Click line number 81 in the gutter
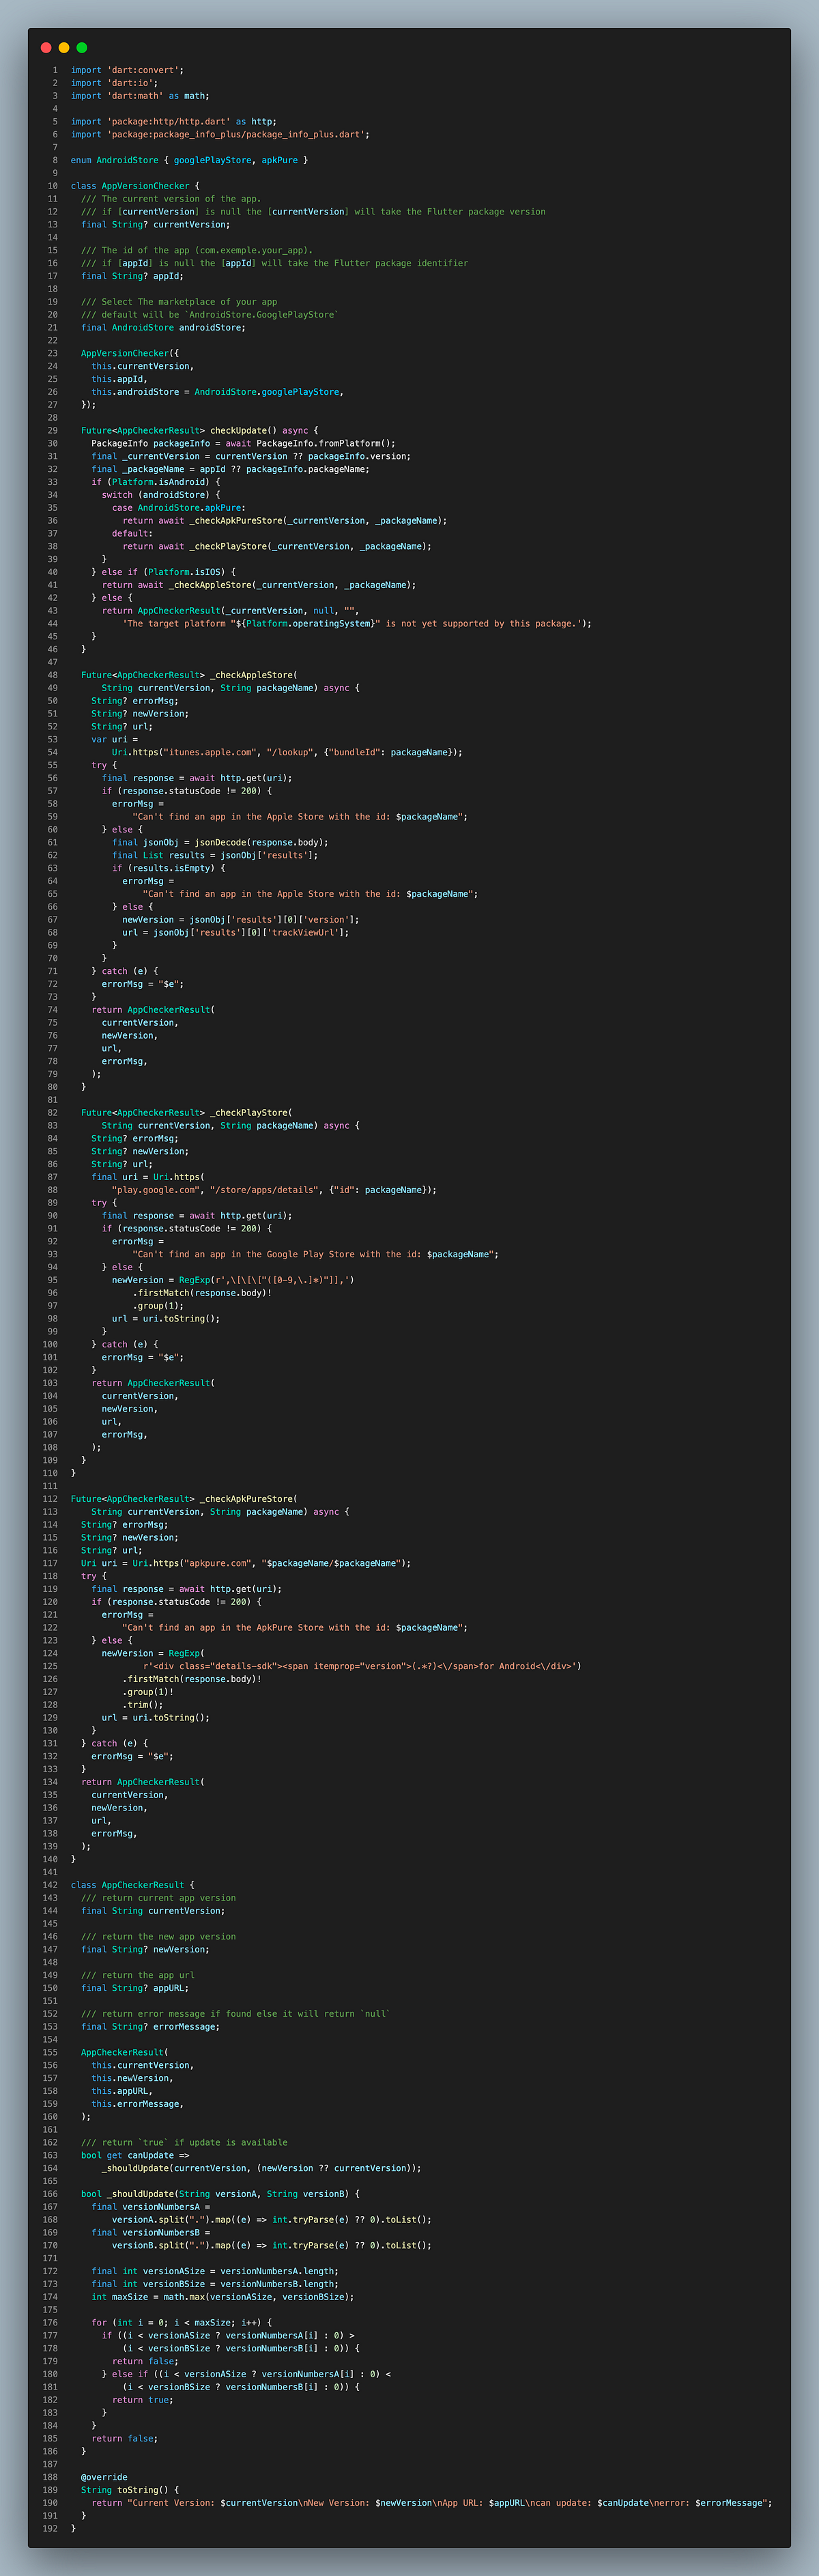The width and height of the screenshot is (819, 2576). [53, 1100]
